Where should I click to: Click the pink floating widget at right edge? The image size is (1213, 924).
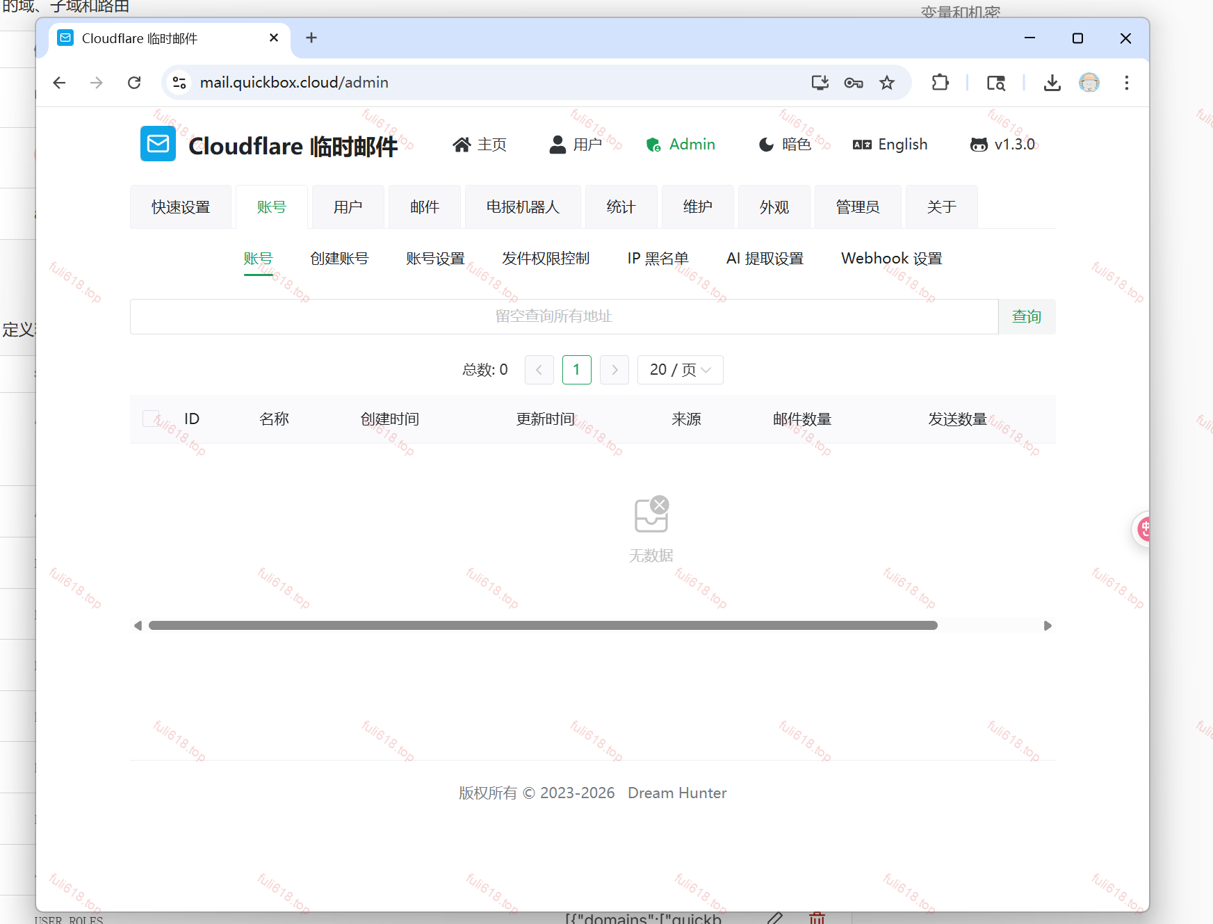[x=1141, y=529]
